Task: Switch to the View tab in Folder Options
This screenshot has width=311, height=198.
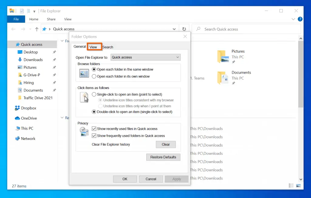Action: coord(94,47)
